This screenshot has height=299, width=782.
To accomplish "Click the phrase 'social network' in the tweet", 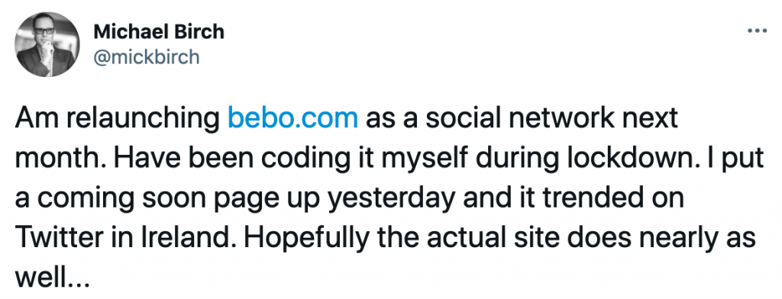I will [512, 118].
